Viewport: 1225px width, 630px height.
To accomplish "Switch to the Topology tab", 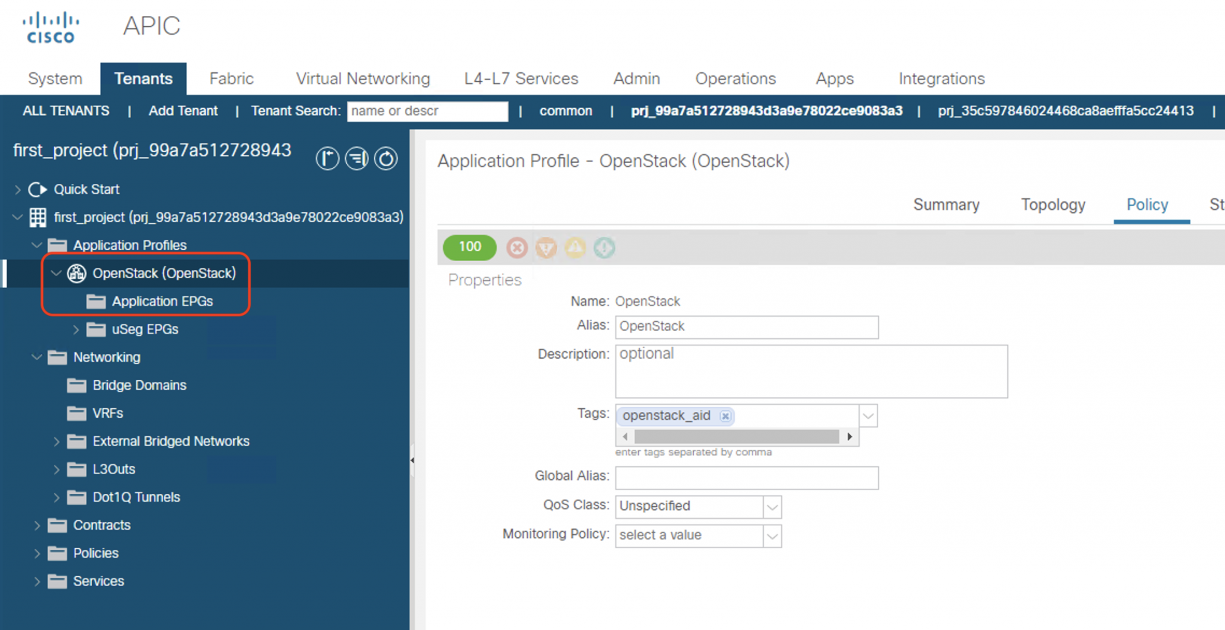I will click(1052, 204).
